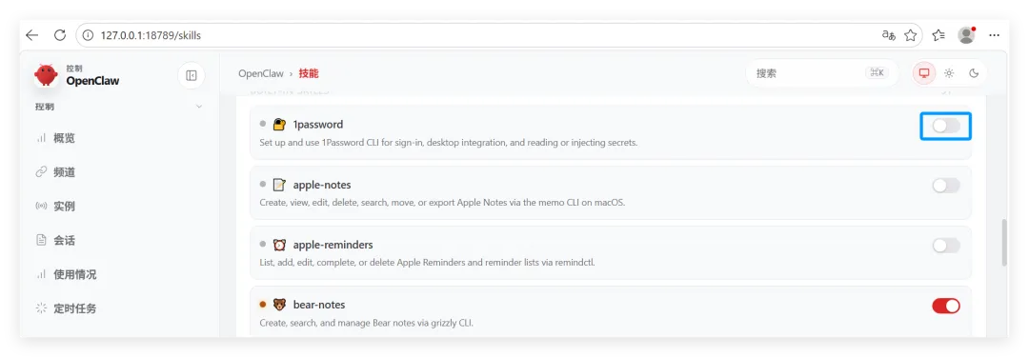
Task: Click the browser back arrow
Action: tap(32, 35)
